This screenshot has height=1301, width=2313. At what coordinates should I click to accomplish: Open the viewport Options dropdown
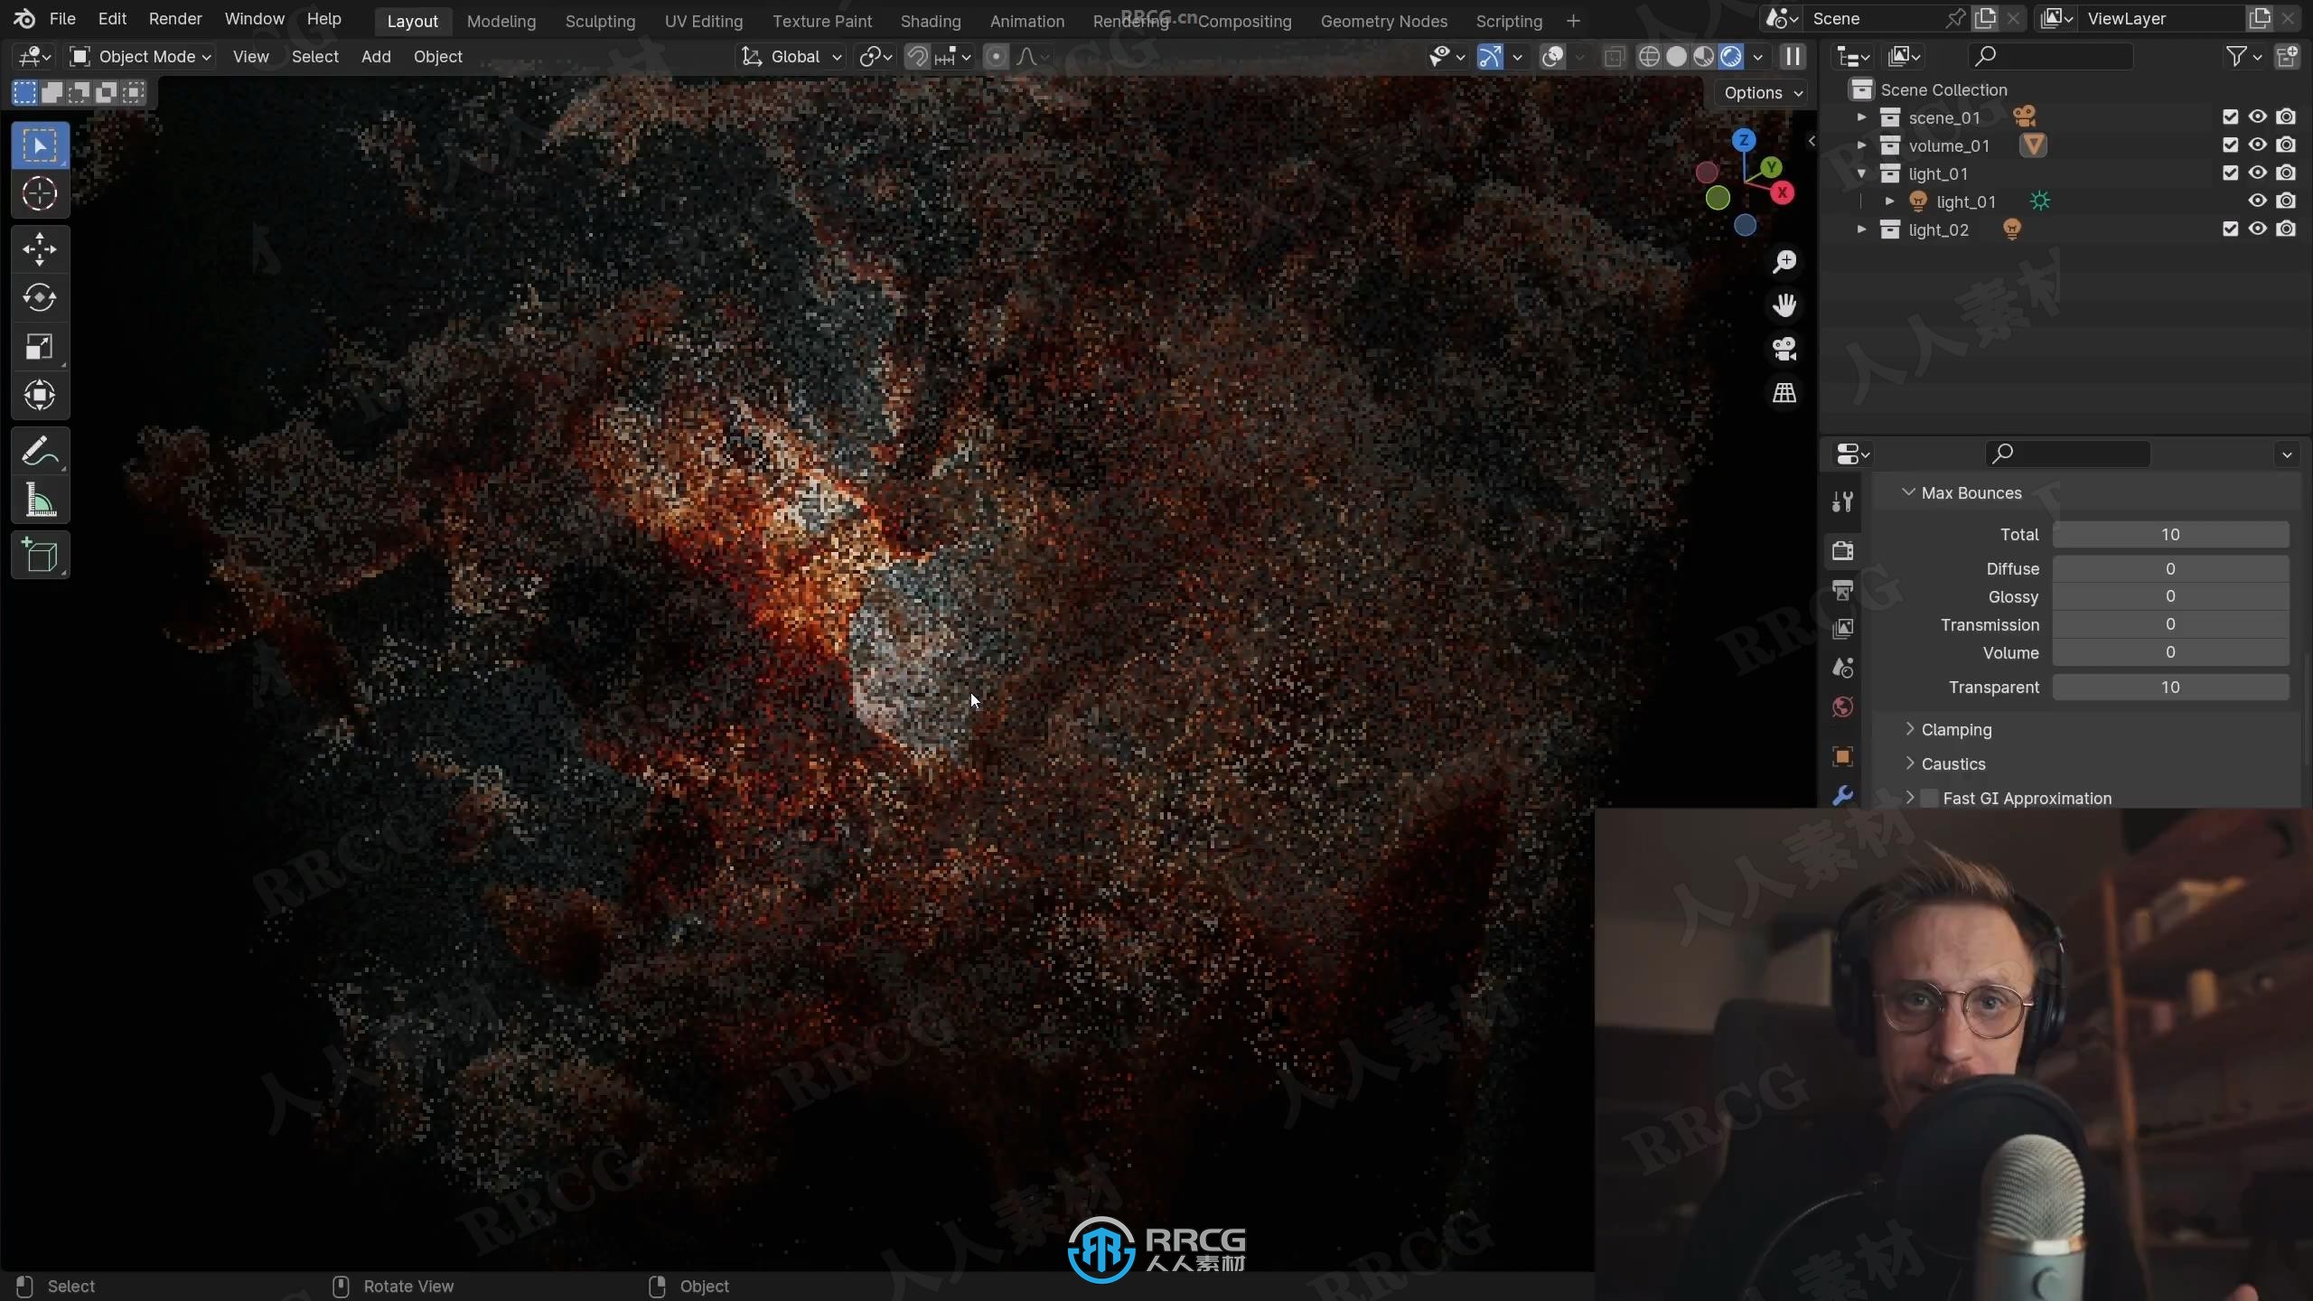click(1763, 93)
